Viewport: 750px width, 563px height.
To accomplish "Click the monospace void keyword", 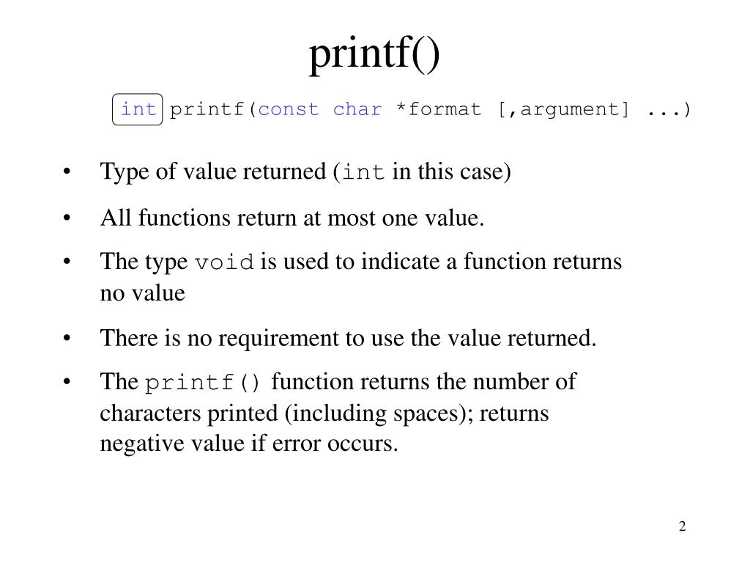I will coord(224,262).
